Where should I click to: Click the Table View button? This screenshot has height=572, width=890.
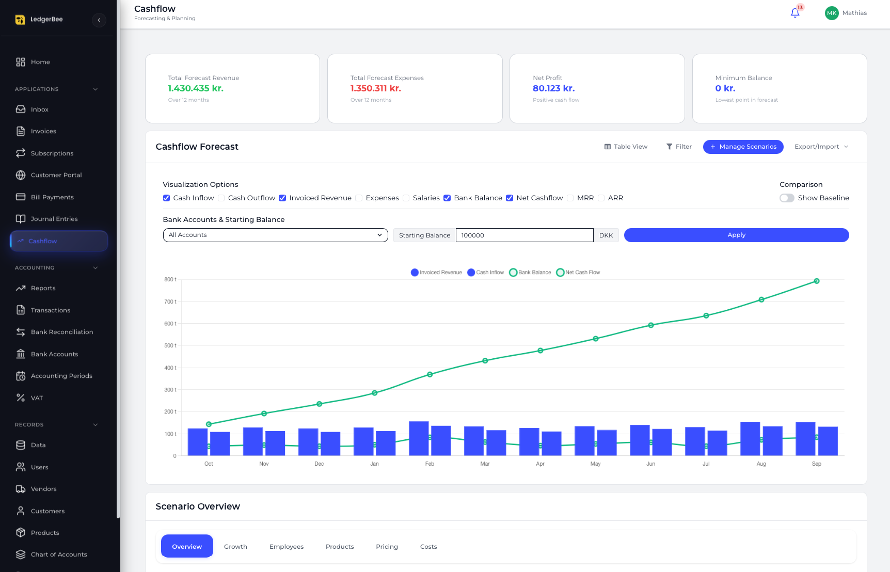626,147
